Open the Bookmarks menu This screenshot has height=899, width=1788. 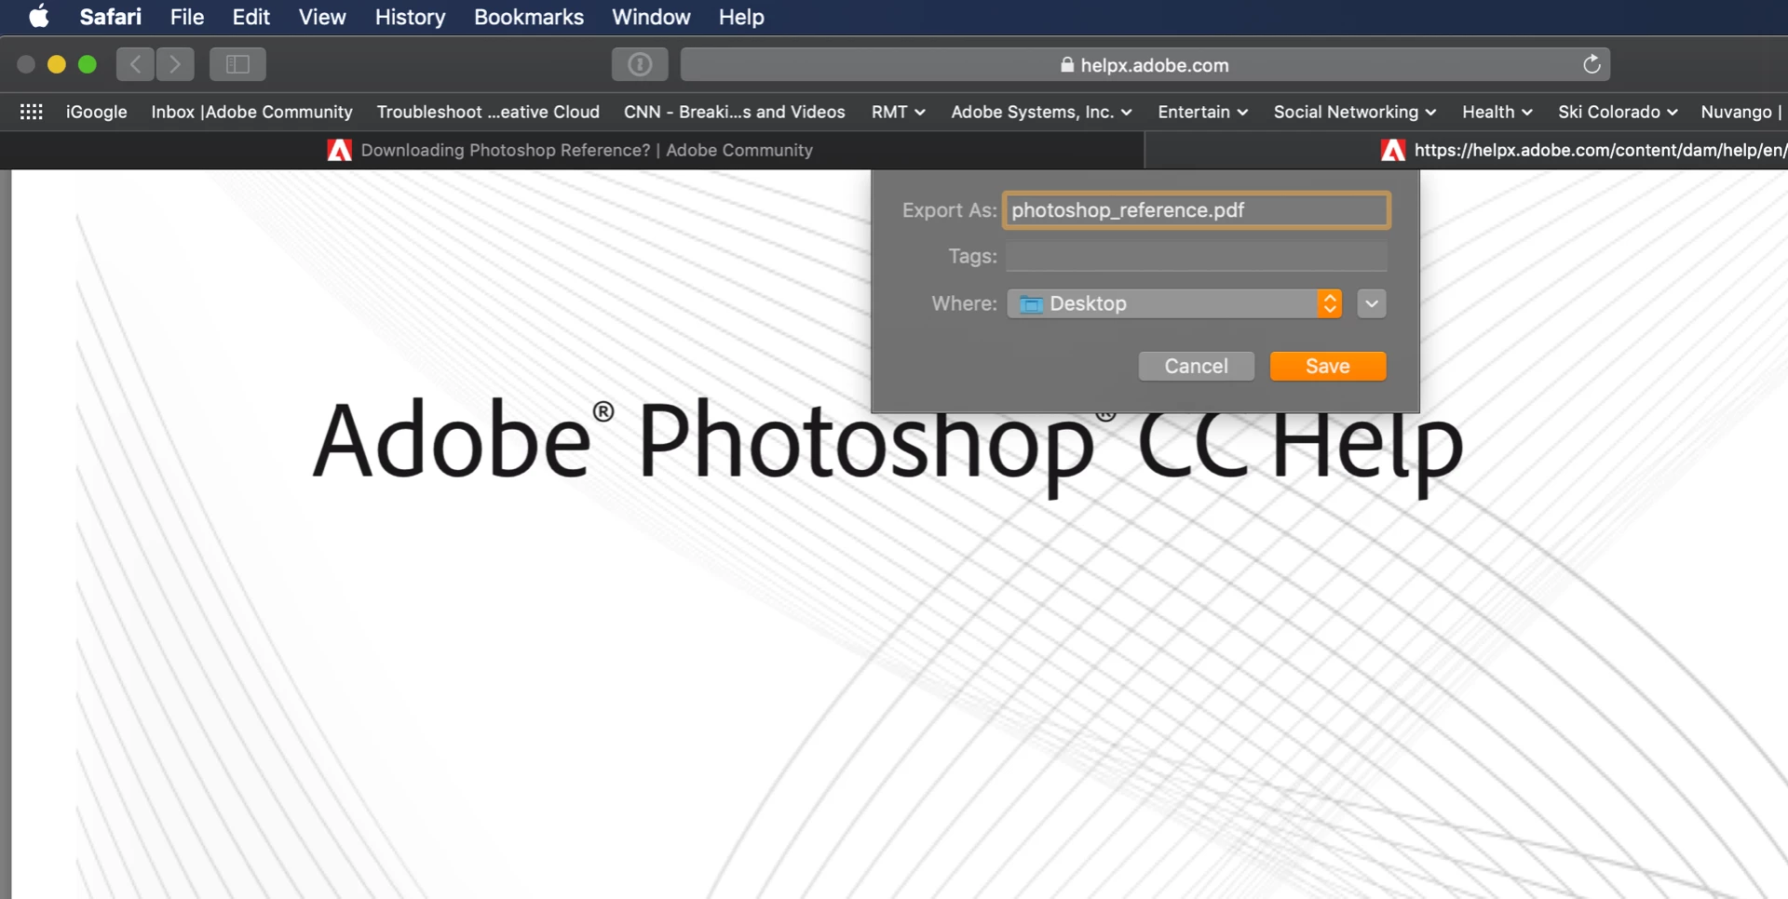[528, 17]
